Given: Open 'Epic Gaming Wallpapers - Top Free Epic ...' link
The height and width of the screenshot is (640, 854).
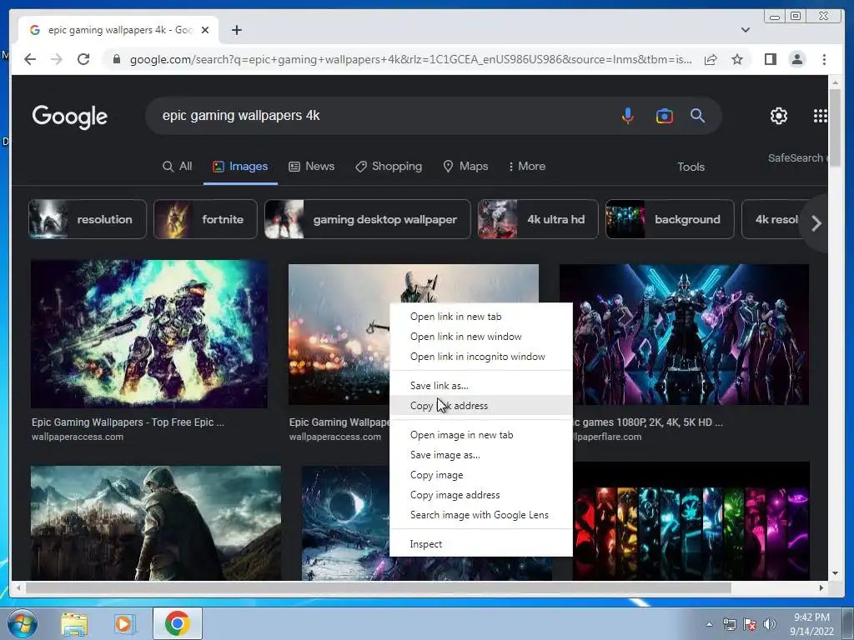Looking at the screenshot, I should point(128,422).
